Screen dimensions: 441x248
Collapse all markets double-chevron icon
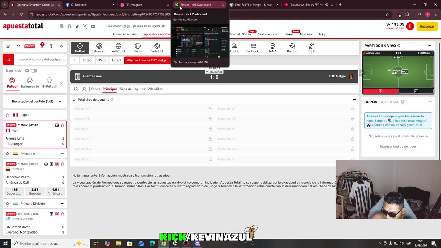click(84, 89)
